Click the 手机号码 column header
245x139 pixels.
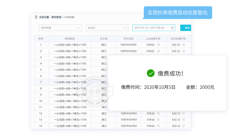pyautogui.click(x=128, y=38)
